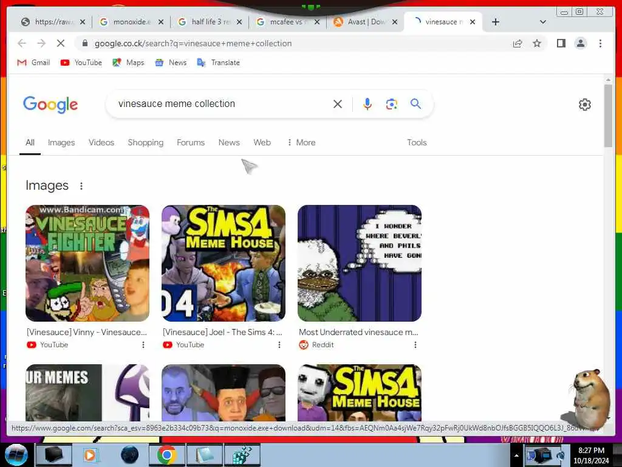Viewport: 622px width, 467px height.
Task: Click the magnifier search button
Action: [x=415, y=103]
